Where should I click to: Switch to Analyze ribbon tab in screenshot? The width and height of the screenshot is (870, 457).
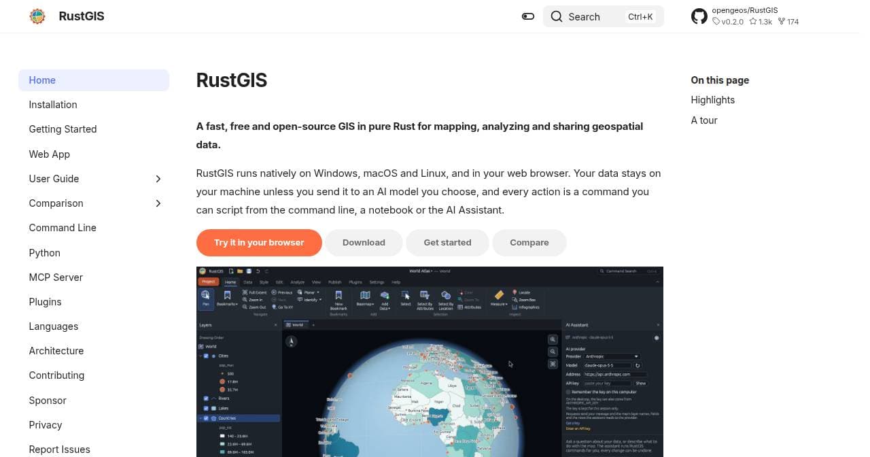pyautogui.click(x=298, y=282)
